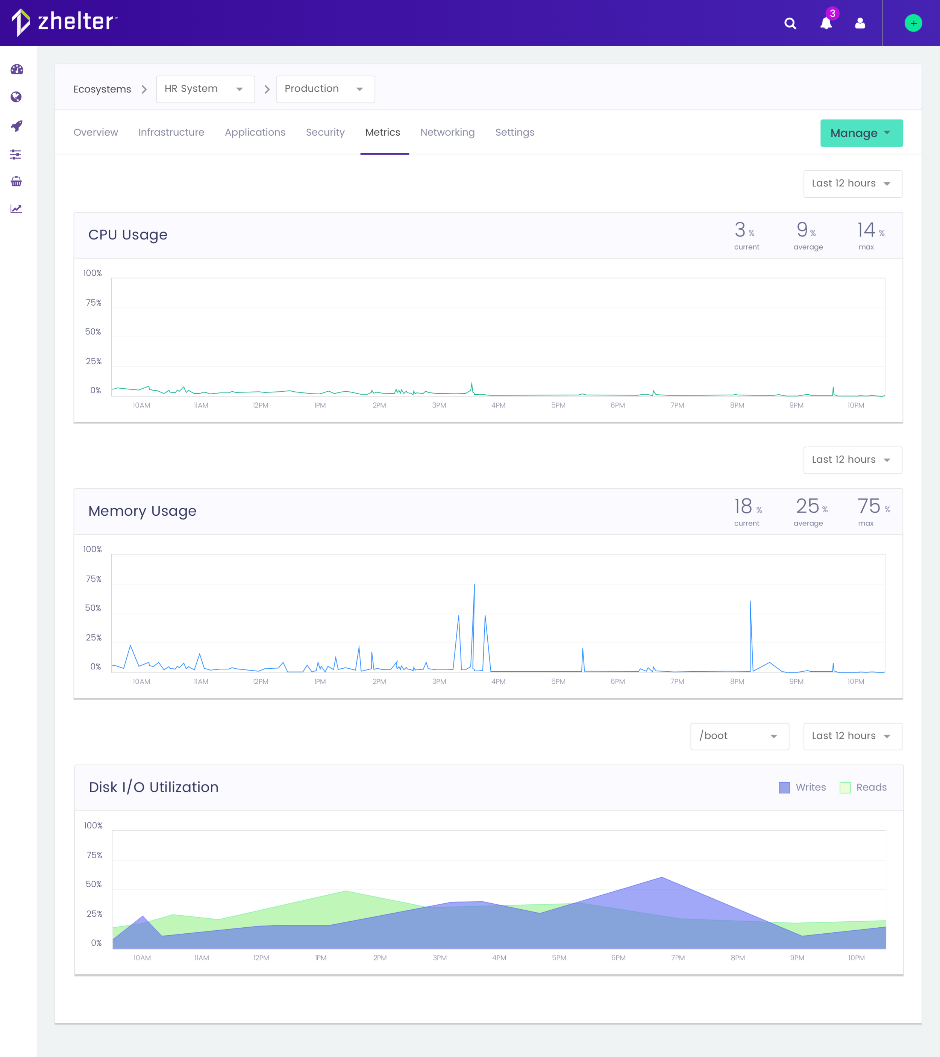Switch to the Infrastructure tab
940x1057 pixels.
[x=171, y=132]
